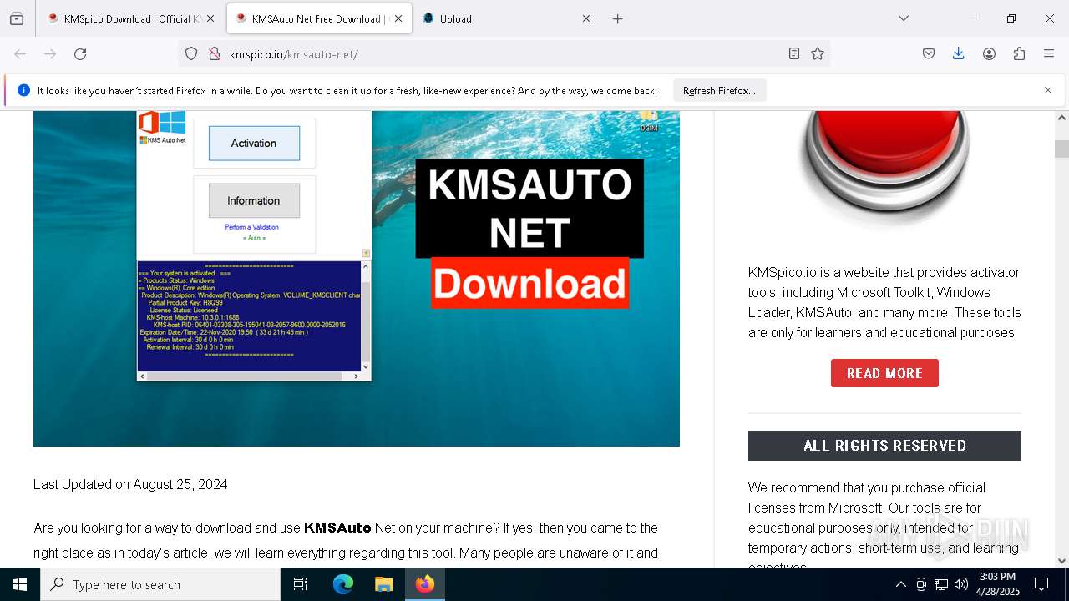Open the network status tray icon
Screen dimensions: 1069x601
click(x=941, y=584)
